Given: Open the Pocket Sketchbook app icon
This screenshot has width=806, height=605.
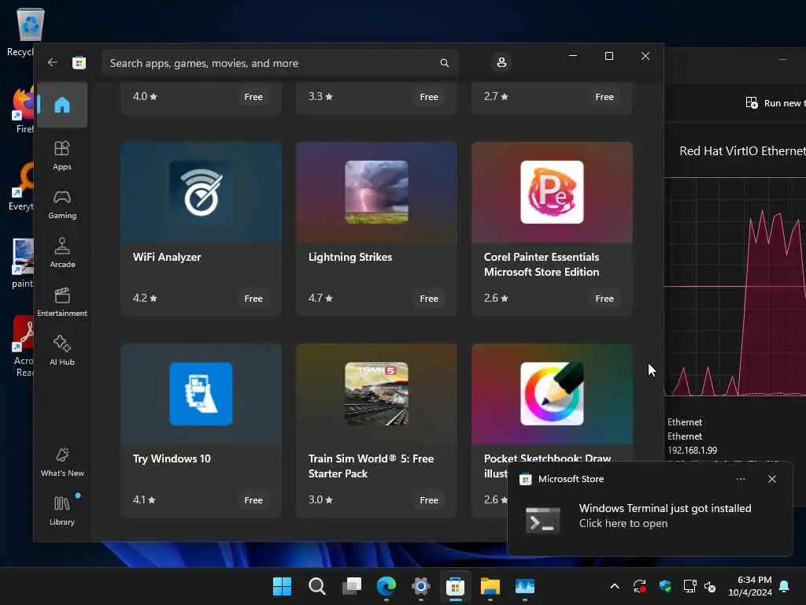Looking at the screenshot, I should [552, 394].
